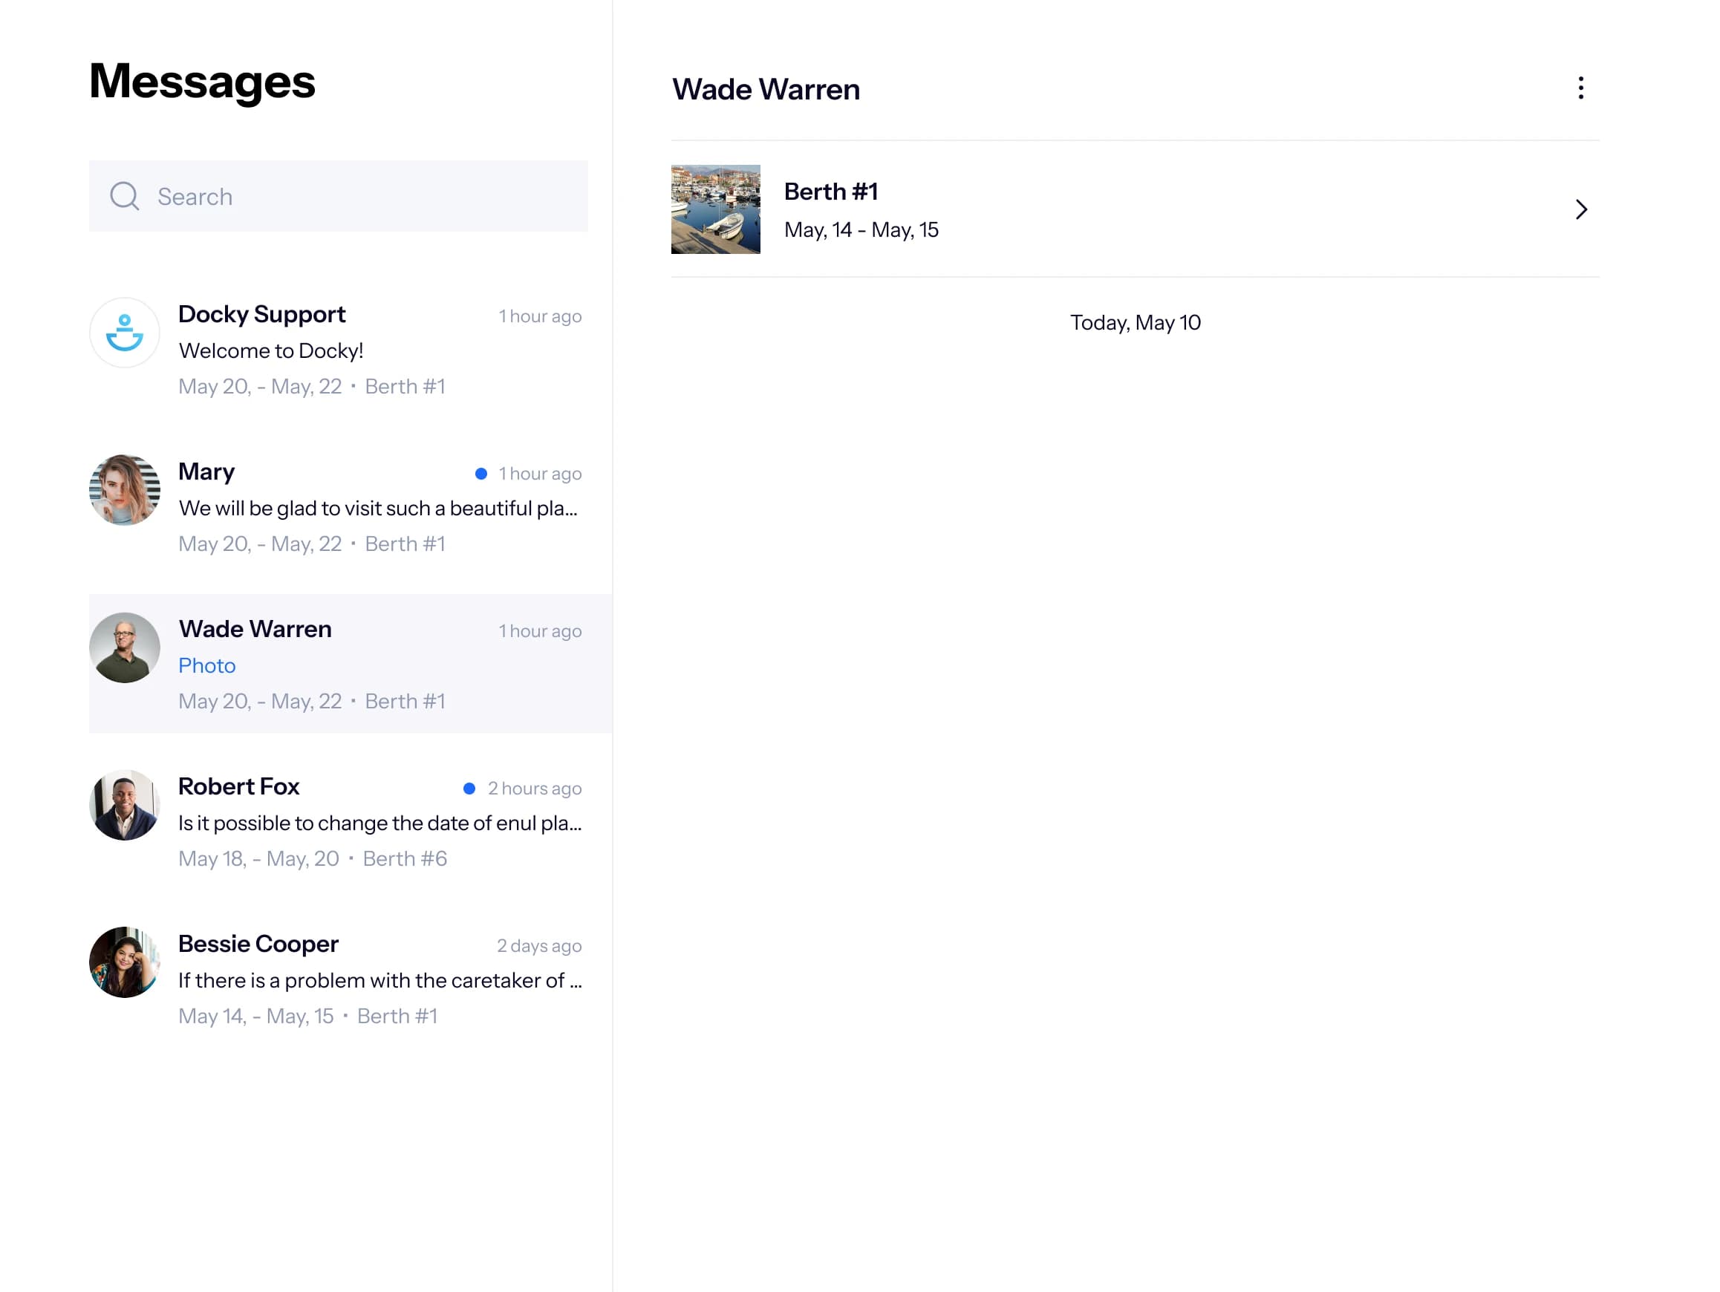The image size is (1720, 1292).
Task: Click the unread dot beside Robert Fox
Action: click(469, 789)
